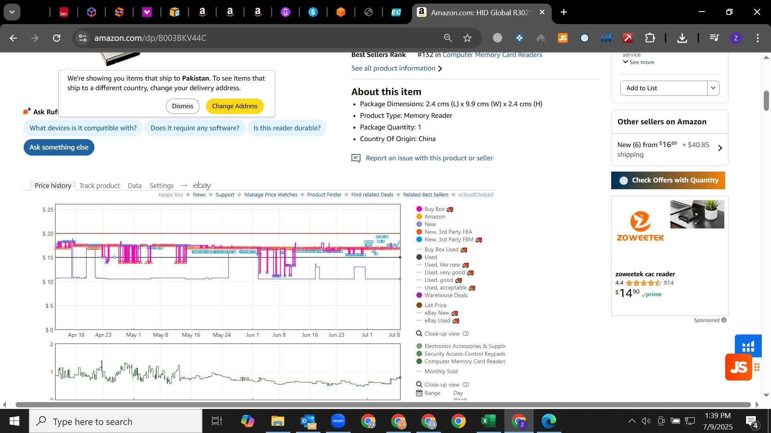The width and height of the screenshot is (771, 433).
Task: Click the browser back arrow
Action: pyautogui.click(x=13, y=38)
